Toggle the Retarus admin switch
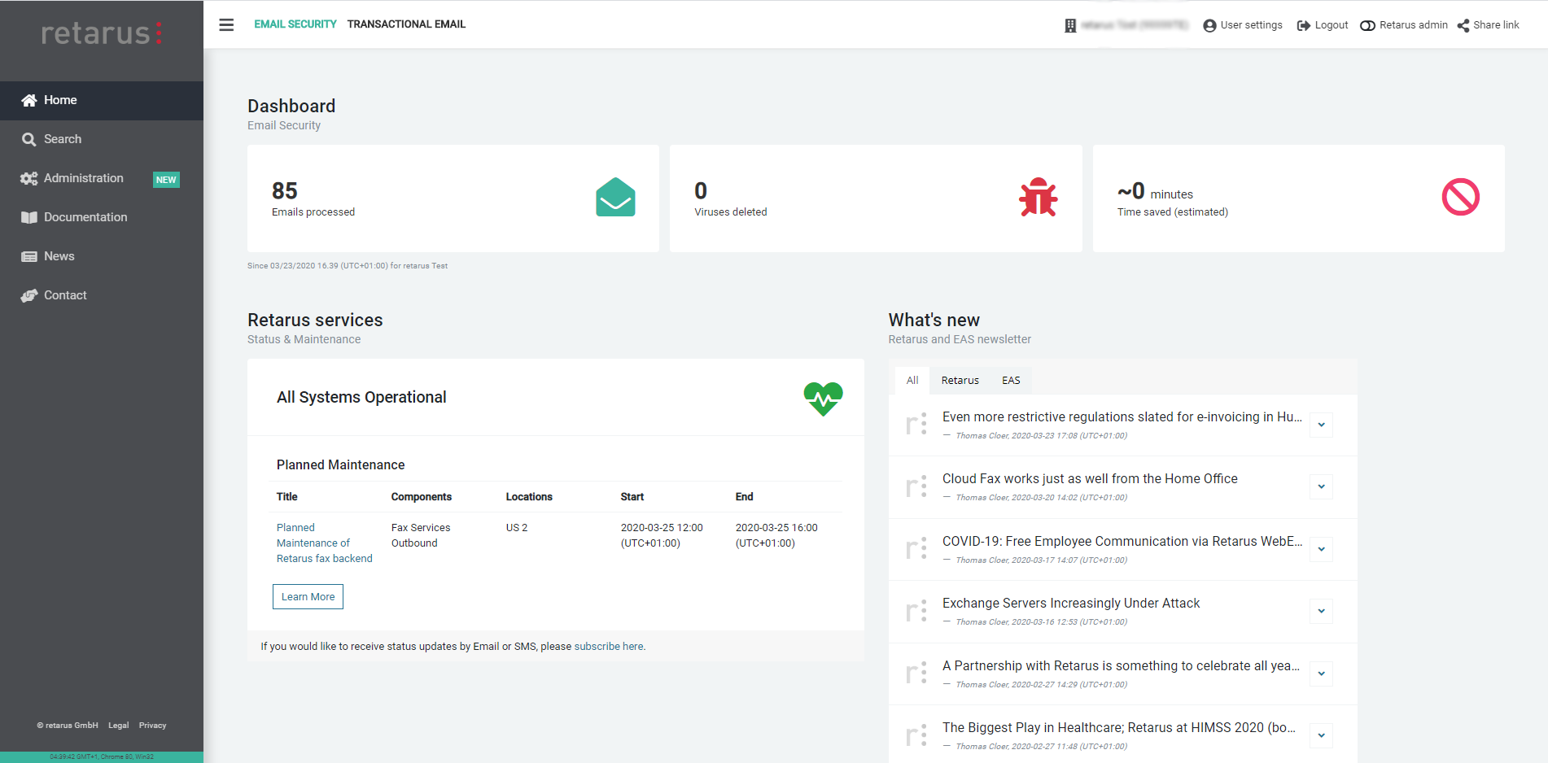Viewport: 1548px width, 763px height. tap(1367, 25)
